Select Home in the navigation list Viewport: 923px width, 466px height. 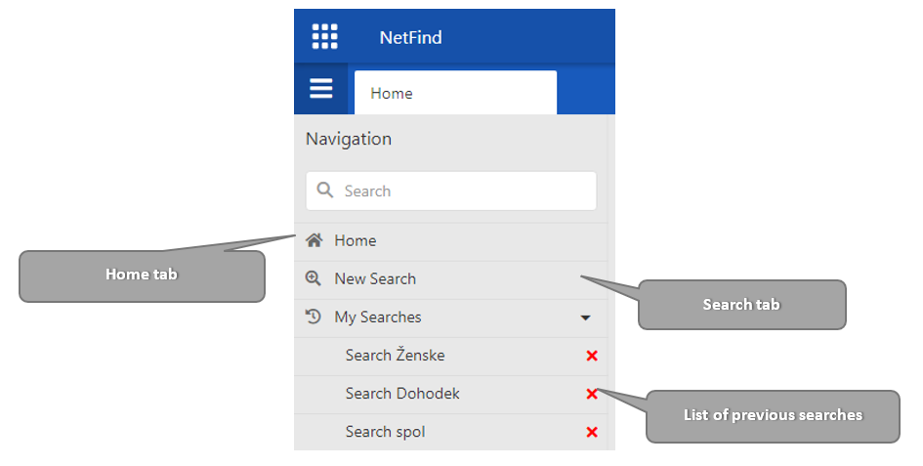coord(355,240)
